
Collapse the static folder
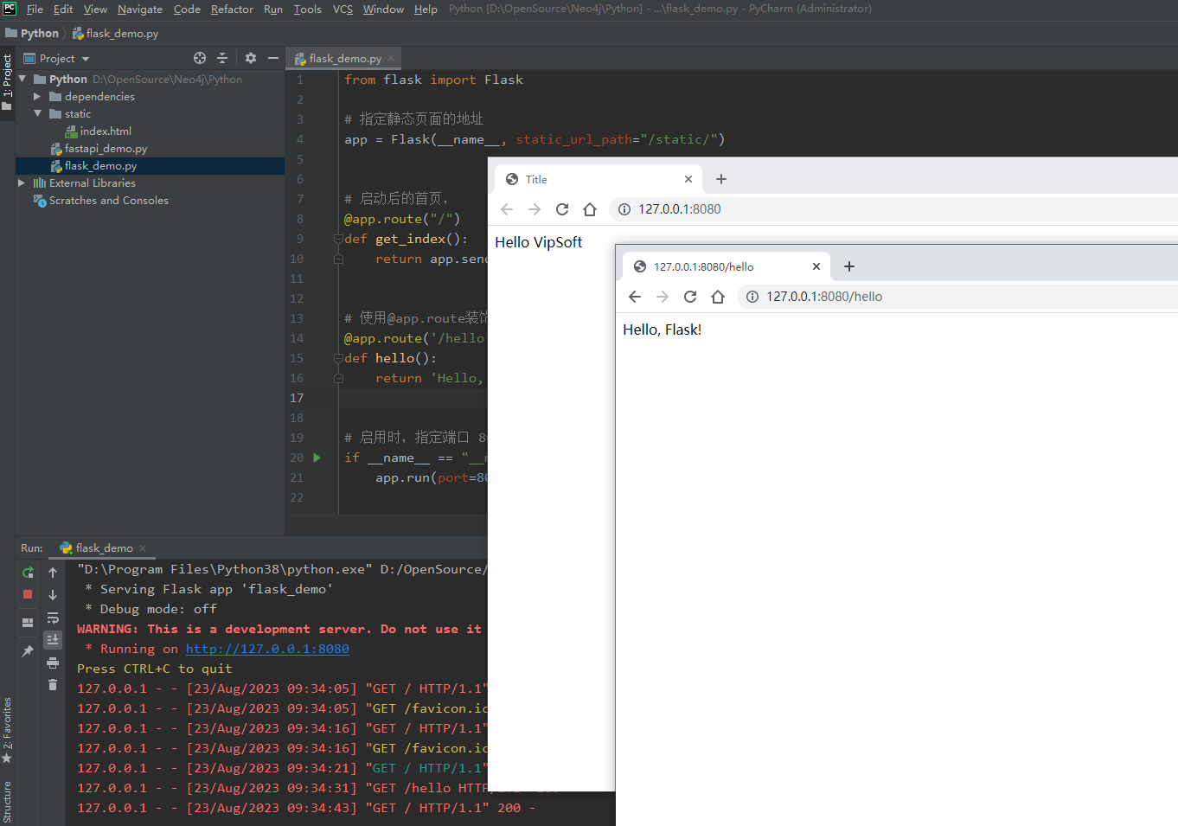tap(37, 113)
